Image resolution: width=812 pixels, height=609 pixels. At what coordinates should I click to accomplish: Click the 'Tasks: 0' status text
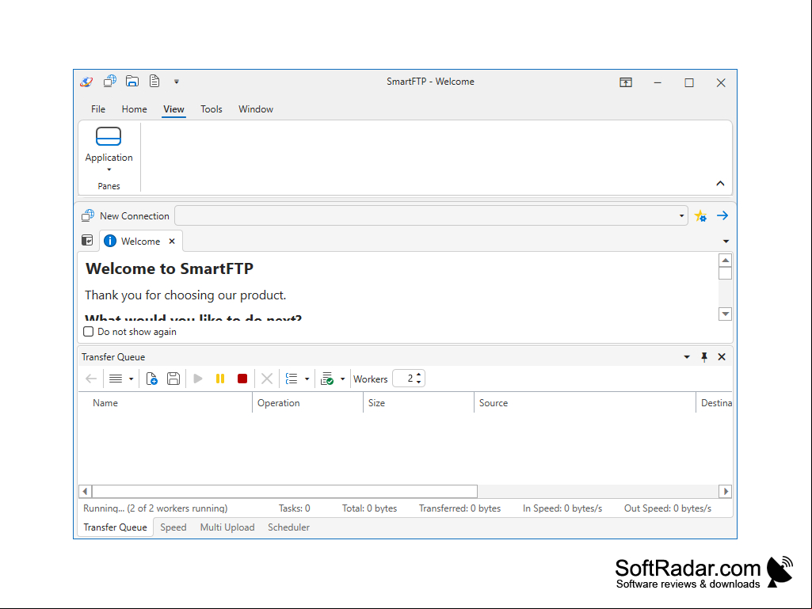(x=294, y=508)
